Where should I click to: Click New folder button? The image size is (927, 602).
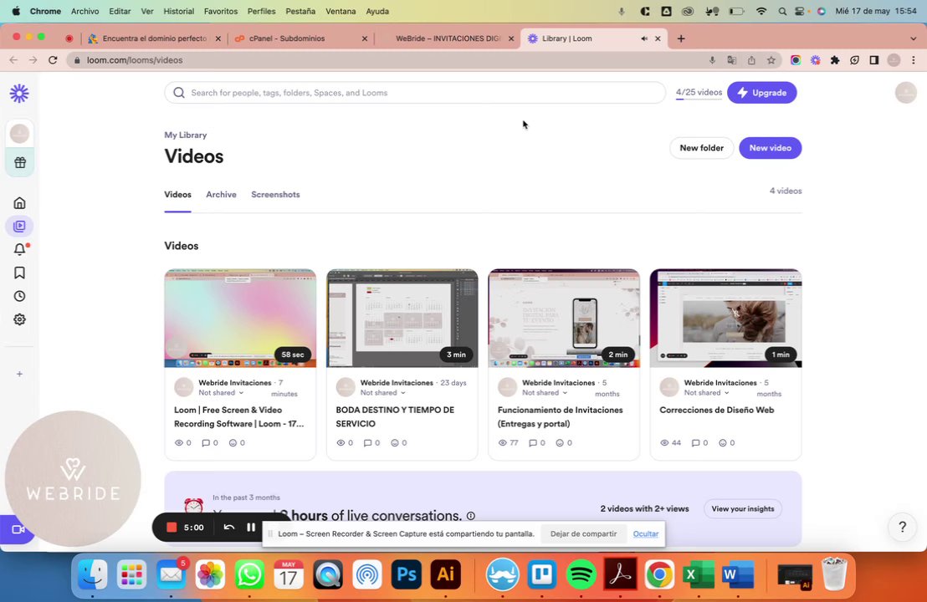(701, 148)
